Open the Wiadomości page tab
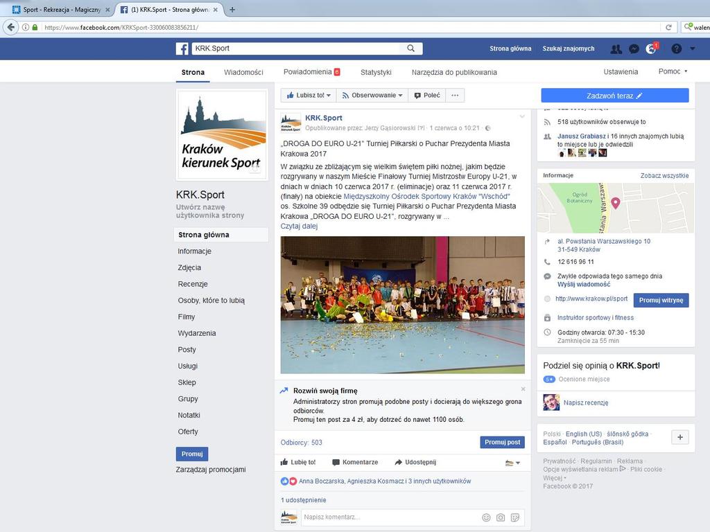The image size is (710, 532). pos(243,72)
